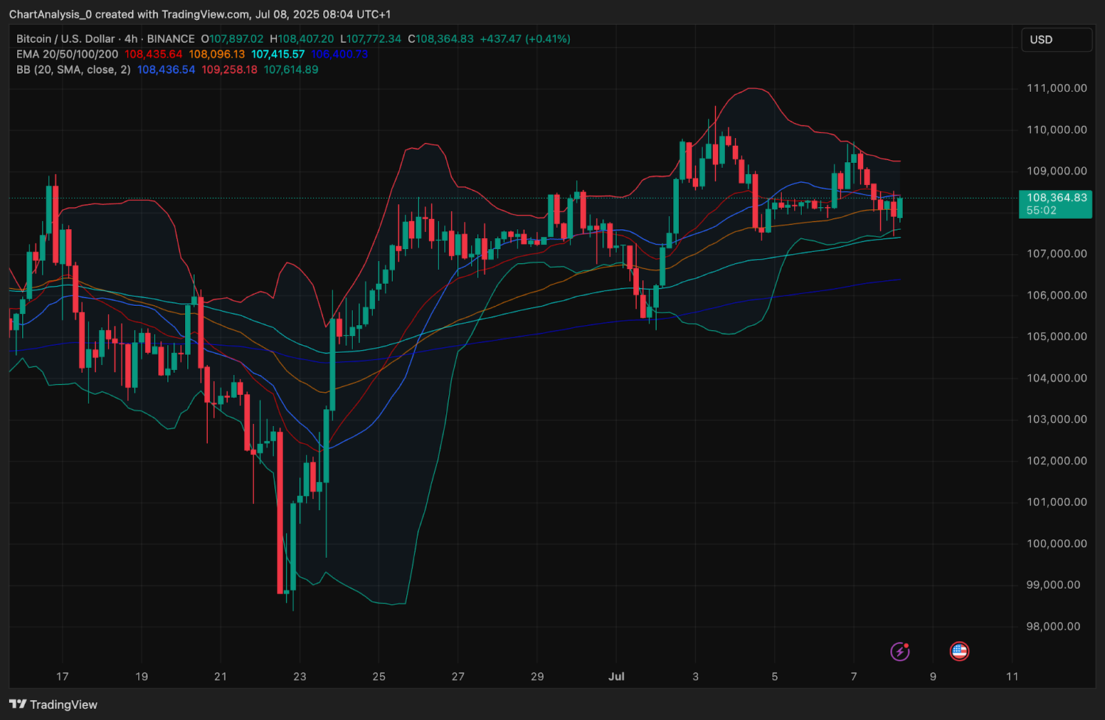Screen dimensions: 1105x720
Task: Click the close price value C108,364.83
Action: coord(441,39)
